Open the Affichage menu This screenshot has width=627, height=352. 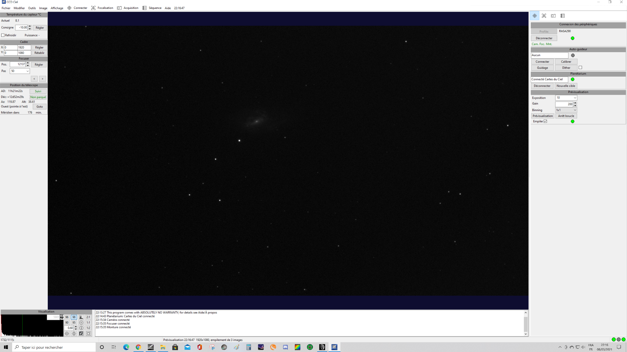57,8
